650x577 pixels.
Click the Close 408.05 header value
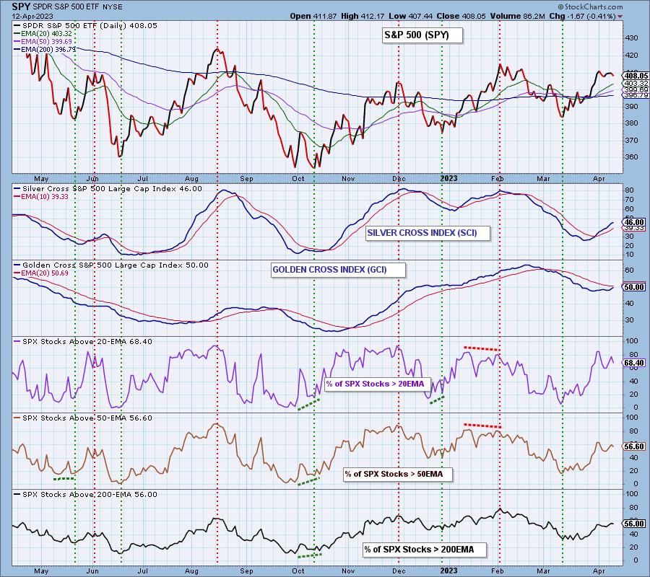click(461, 16)
